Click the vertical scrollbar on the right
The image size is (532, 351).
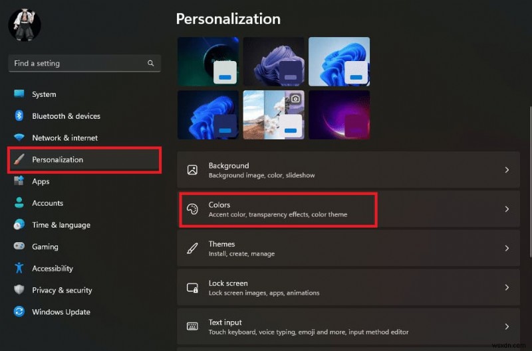coord(531,182)
